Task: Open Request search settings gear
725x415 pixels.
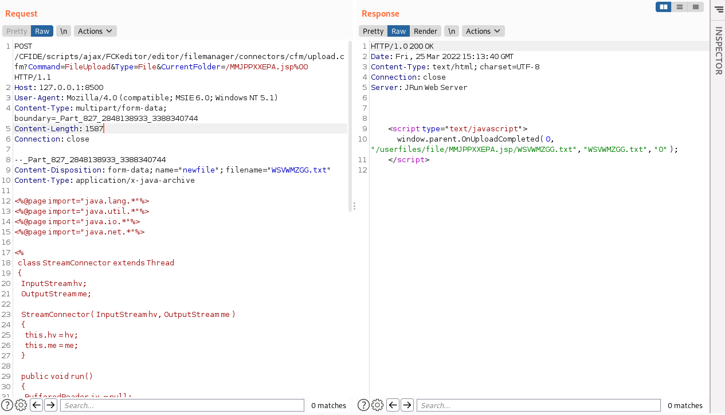Action: click(x=21, y=405)
